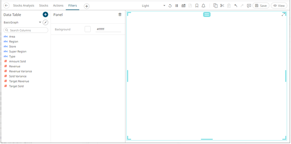Image resolution: width=291 pixels, height=144 pixels.
Task: Click the bookmark icon
Action: point(197,6)
